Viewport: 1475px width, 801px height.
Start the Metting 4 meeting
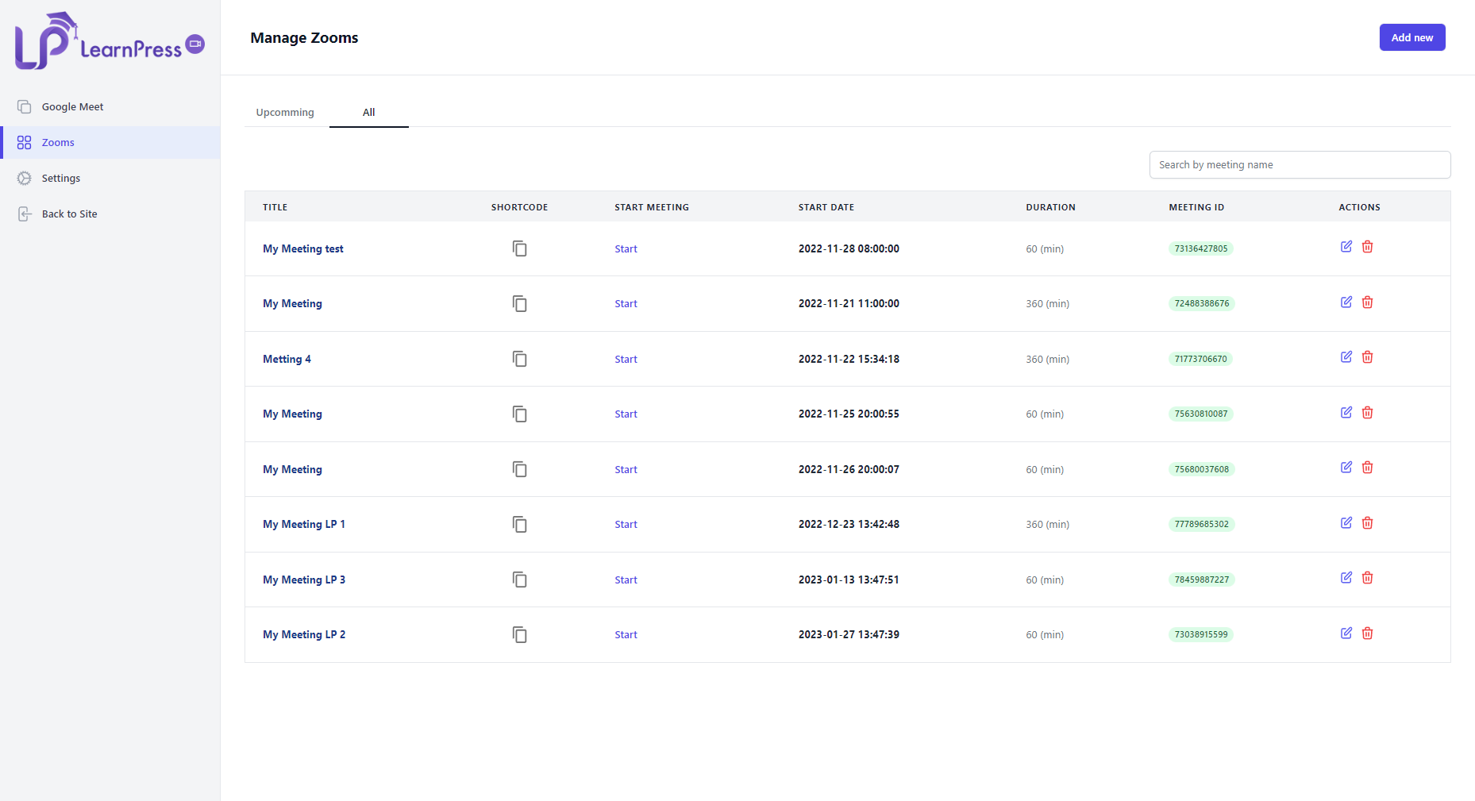coord(626,359)
